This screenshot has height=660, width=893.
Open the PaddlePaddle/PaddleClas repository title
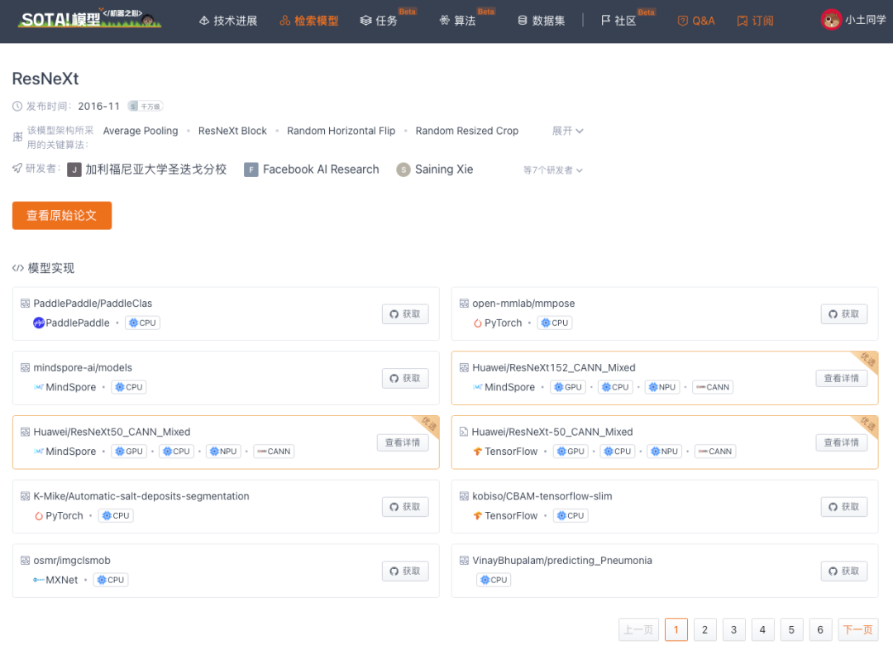click(x=93, y=304)
